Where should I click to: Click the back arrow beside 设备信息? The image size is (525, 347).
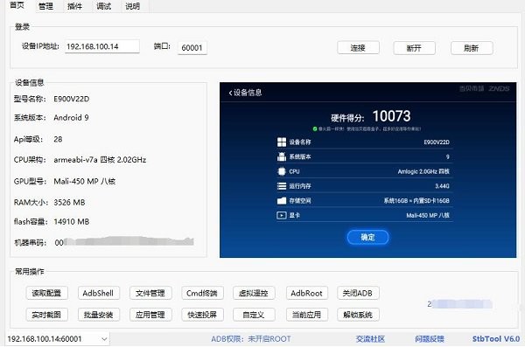[230, 93]
